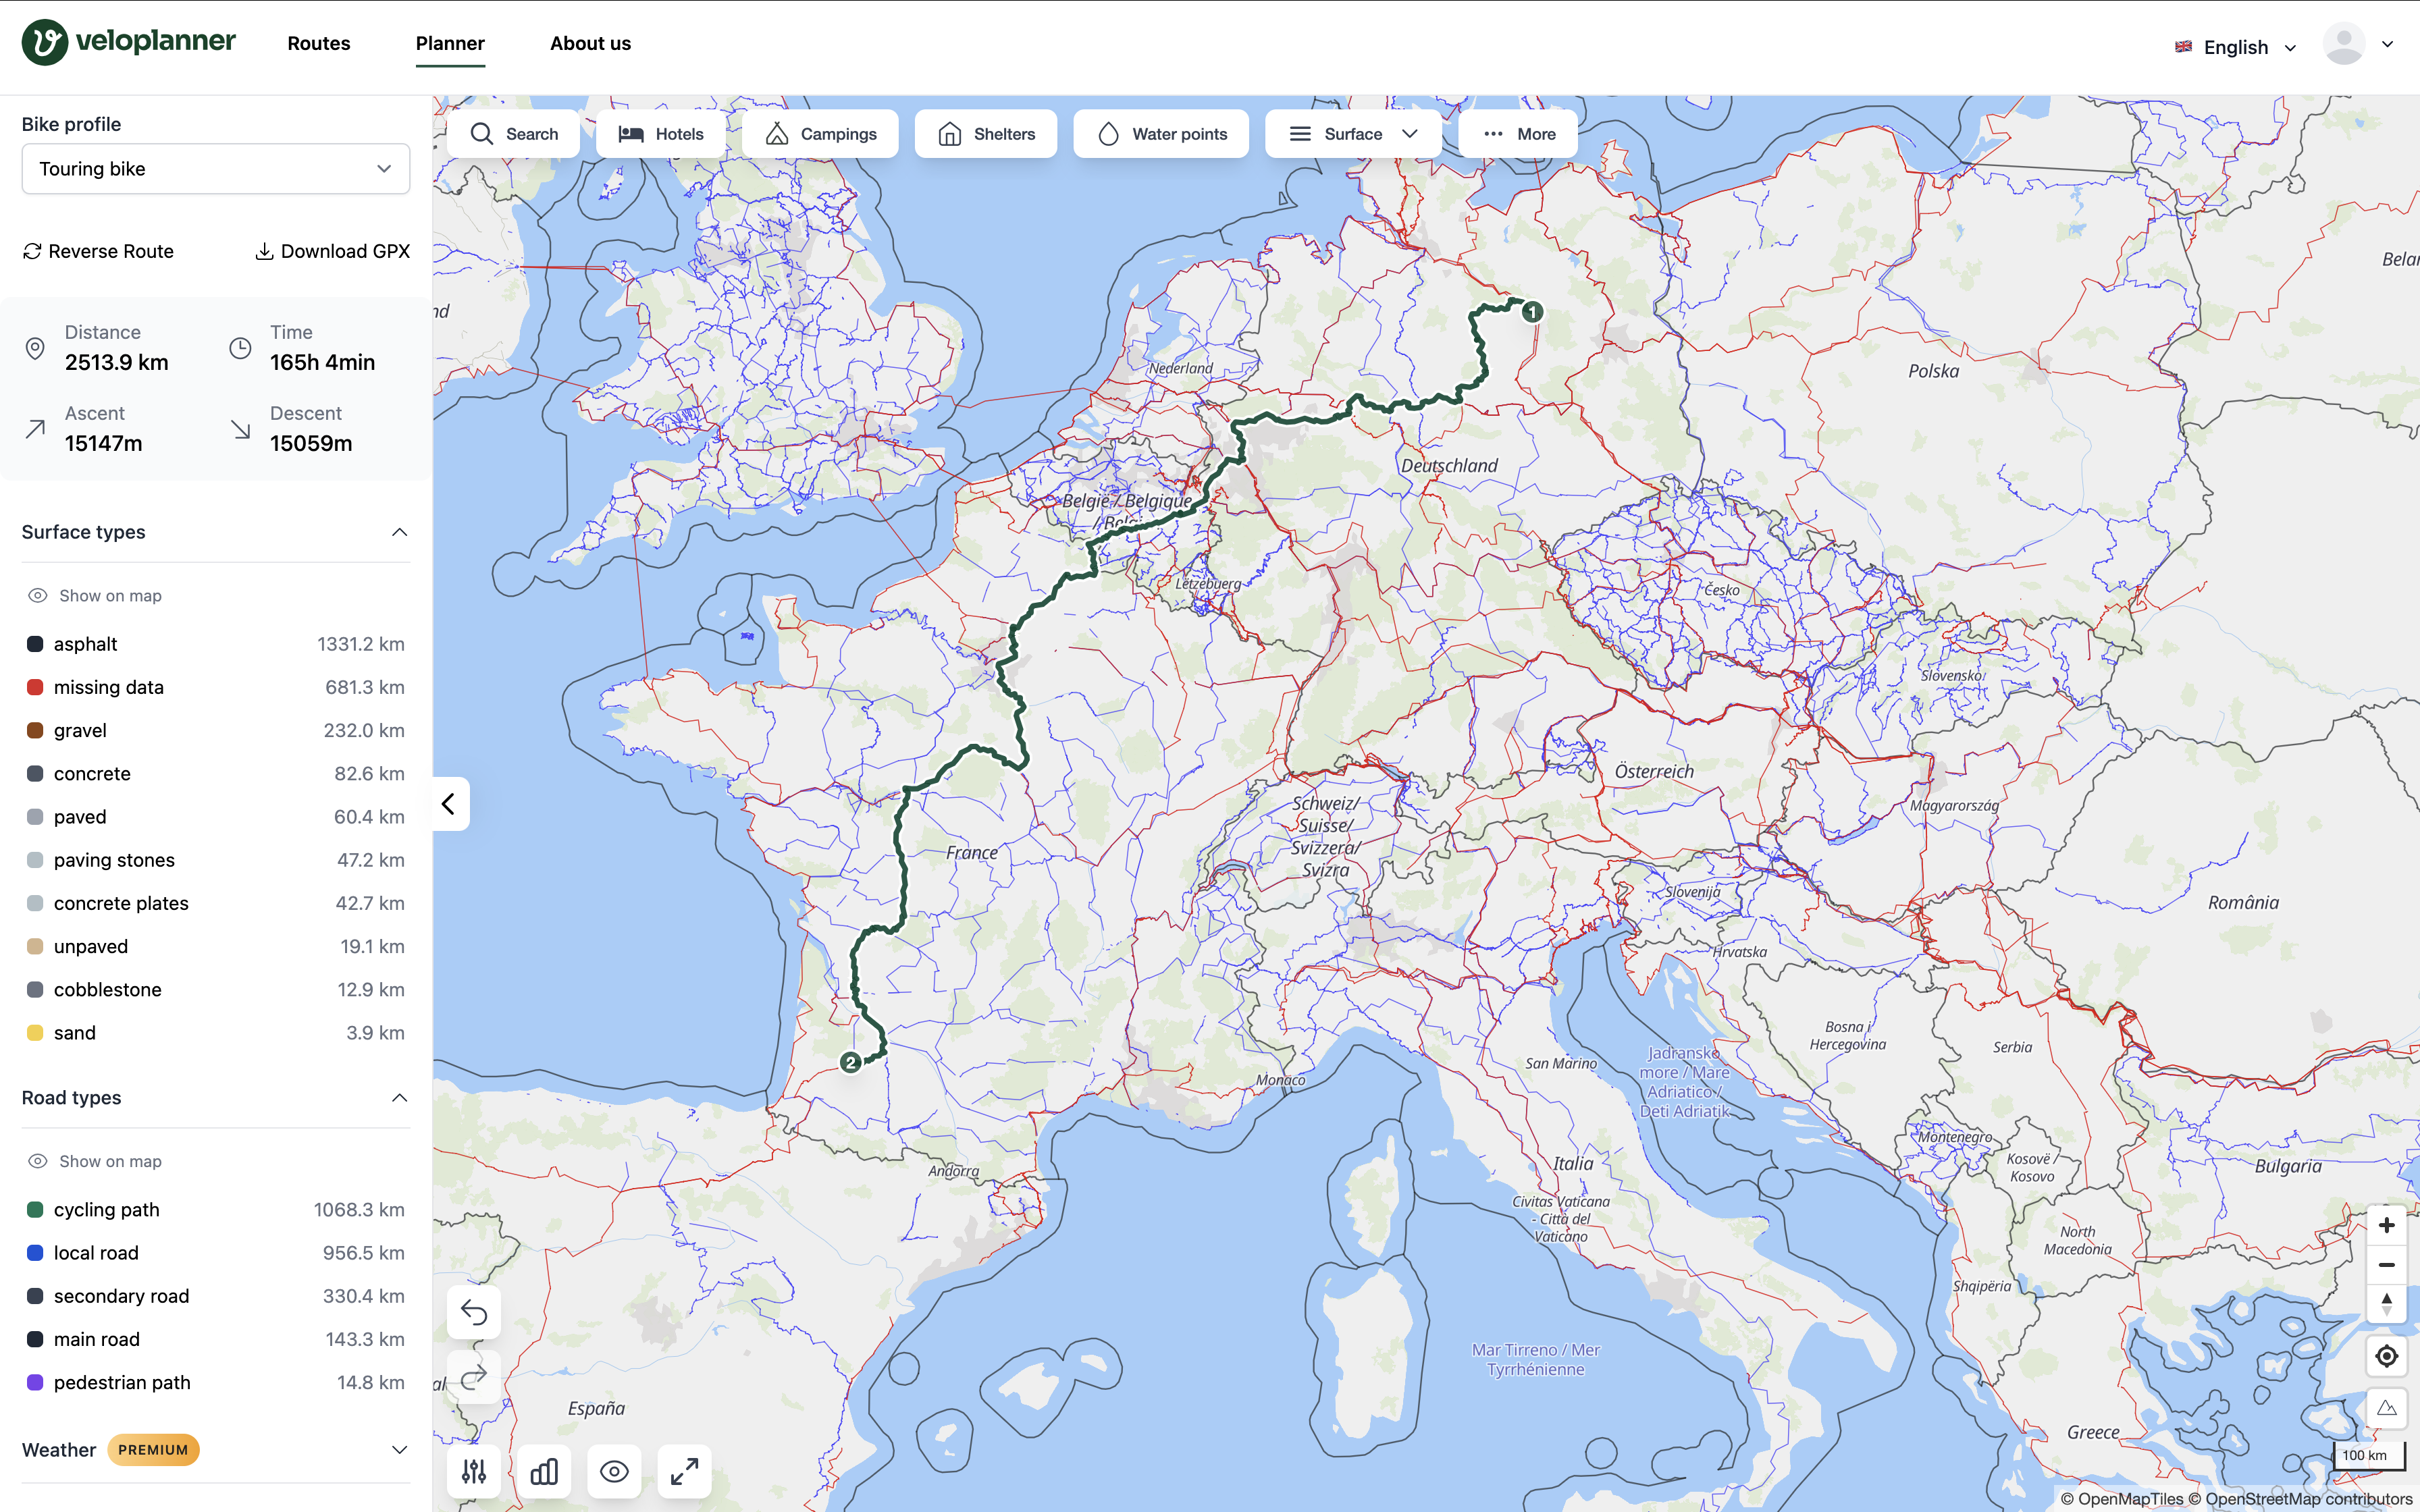Click Download GPX
Screen dimensions: 2420x1512
[x=333, y=251]
